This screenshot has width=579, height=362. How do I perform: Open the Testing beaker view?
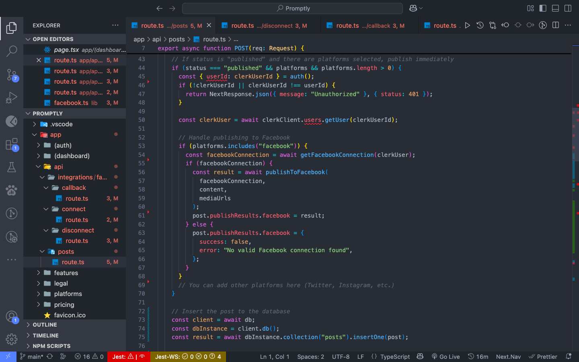coord(12,167)
